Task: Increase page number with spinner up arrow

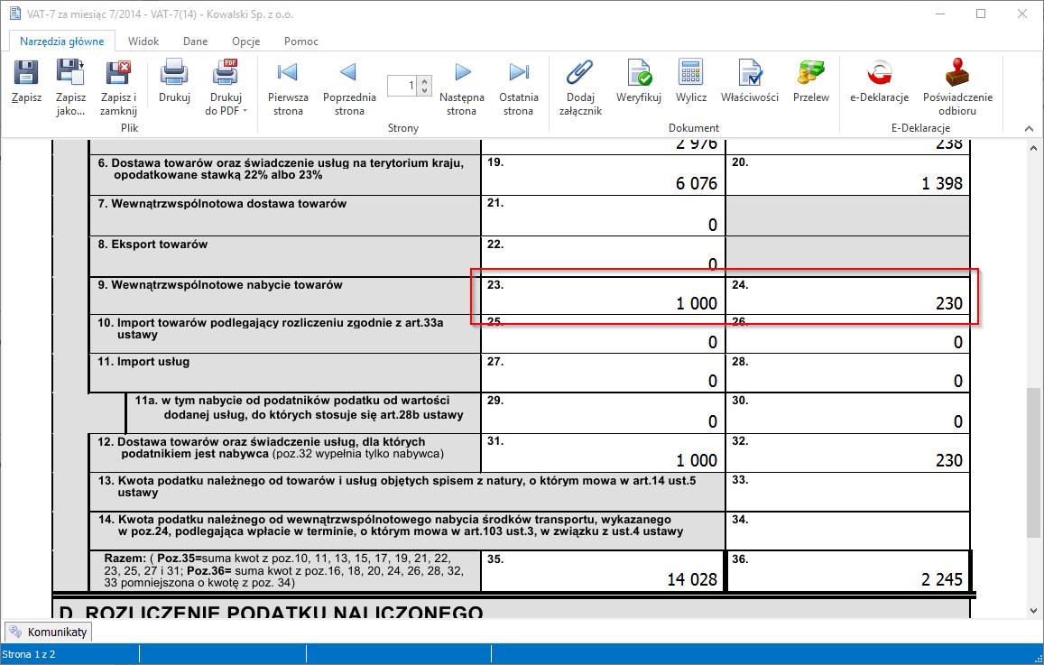Action: pos(425,81)
